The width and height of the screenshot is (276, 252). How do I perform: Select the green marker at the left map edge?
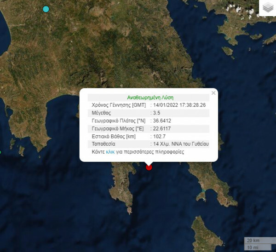click(0, 152)
